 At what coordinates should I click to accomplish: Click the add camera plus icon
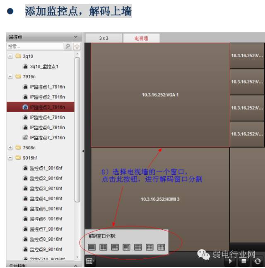click(x=77, y=46)
